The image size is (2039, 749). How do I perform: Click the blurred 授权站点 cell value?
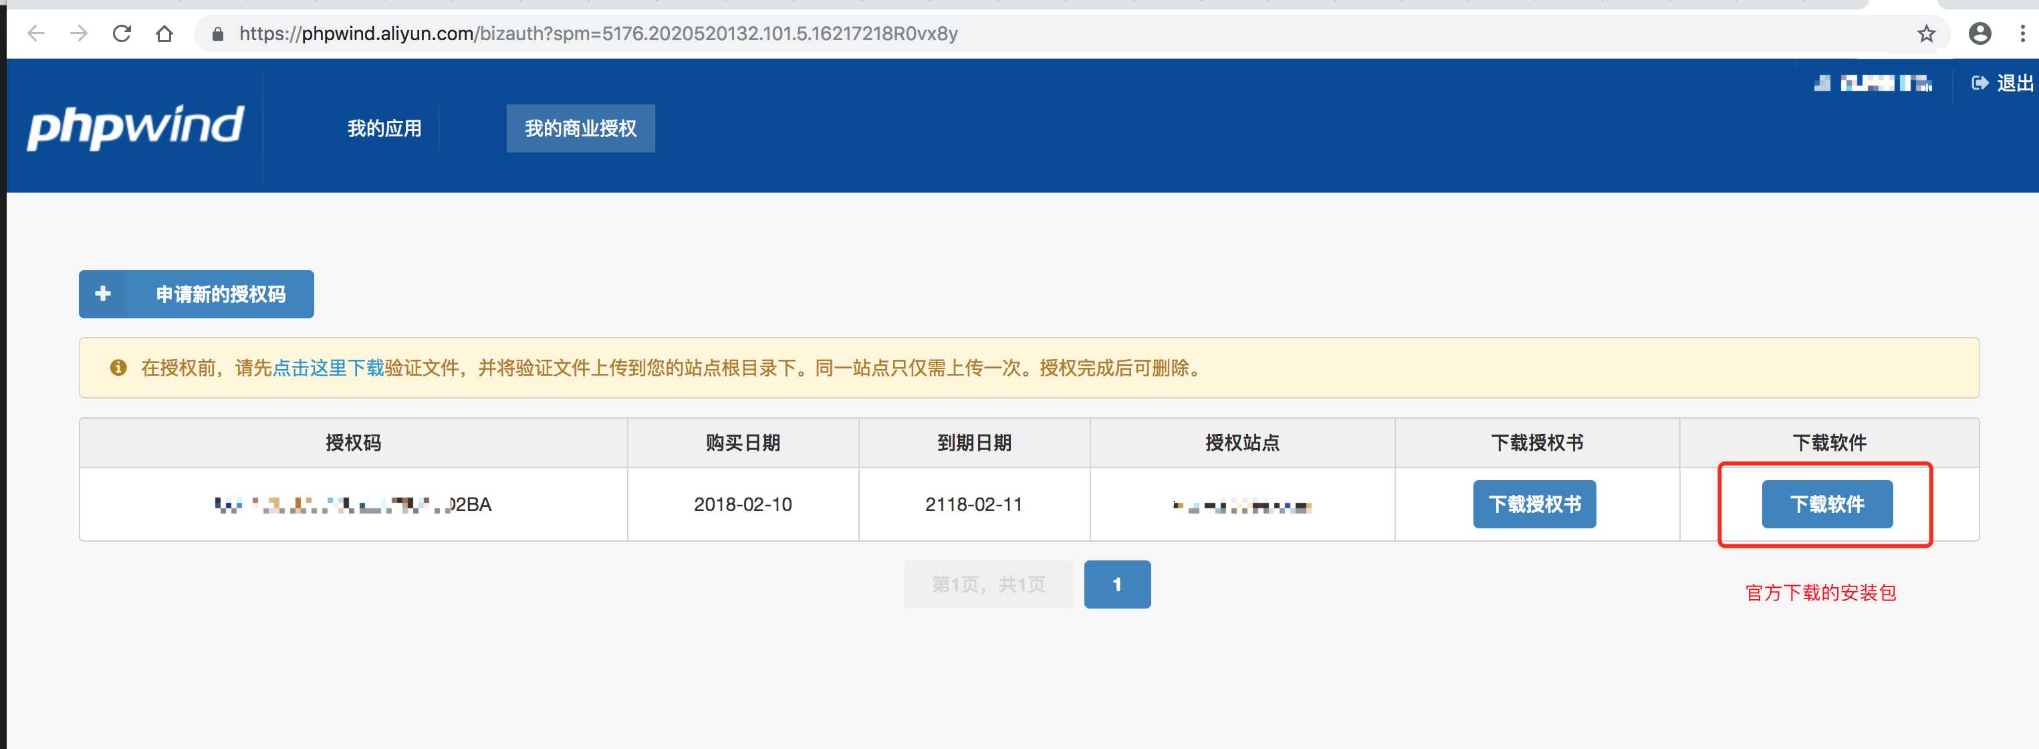point(1242,506)
